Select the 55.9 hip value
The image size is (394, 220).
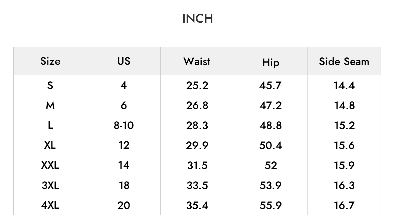(x=270, y=205)
